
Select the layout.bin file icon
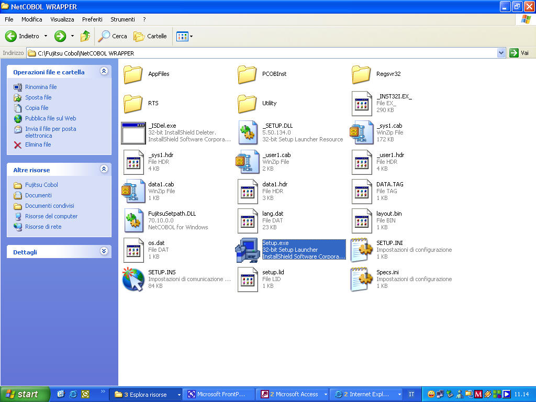(x=361, y=221)
